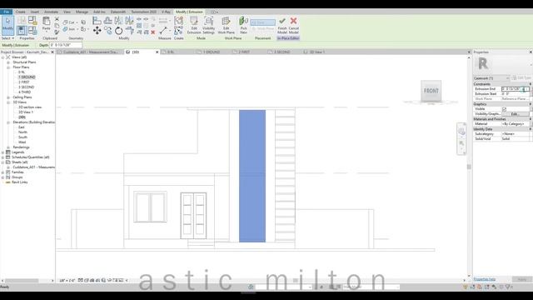533x300 pixels.
Task: Open the Casework type selector dropdown
Action: [491, 78]
